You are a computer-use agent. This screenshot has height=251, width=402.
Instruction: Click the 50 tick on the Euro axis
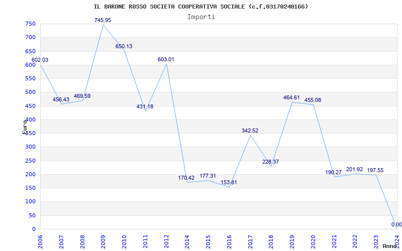coord(32,216)
